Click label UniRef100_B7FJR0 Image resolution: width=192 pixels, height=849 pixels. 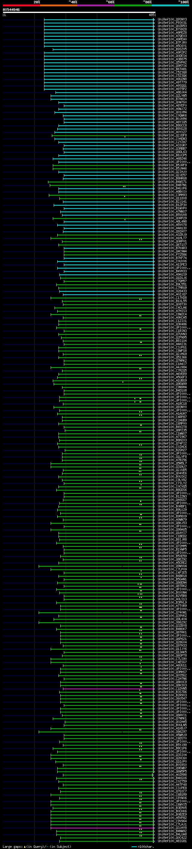172,42
